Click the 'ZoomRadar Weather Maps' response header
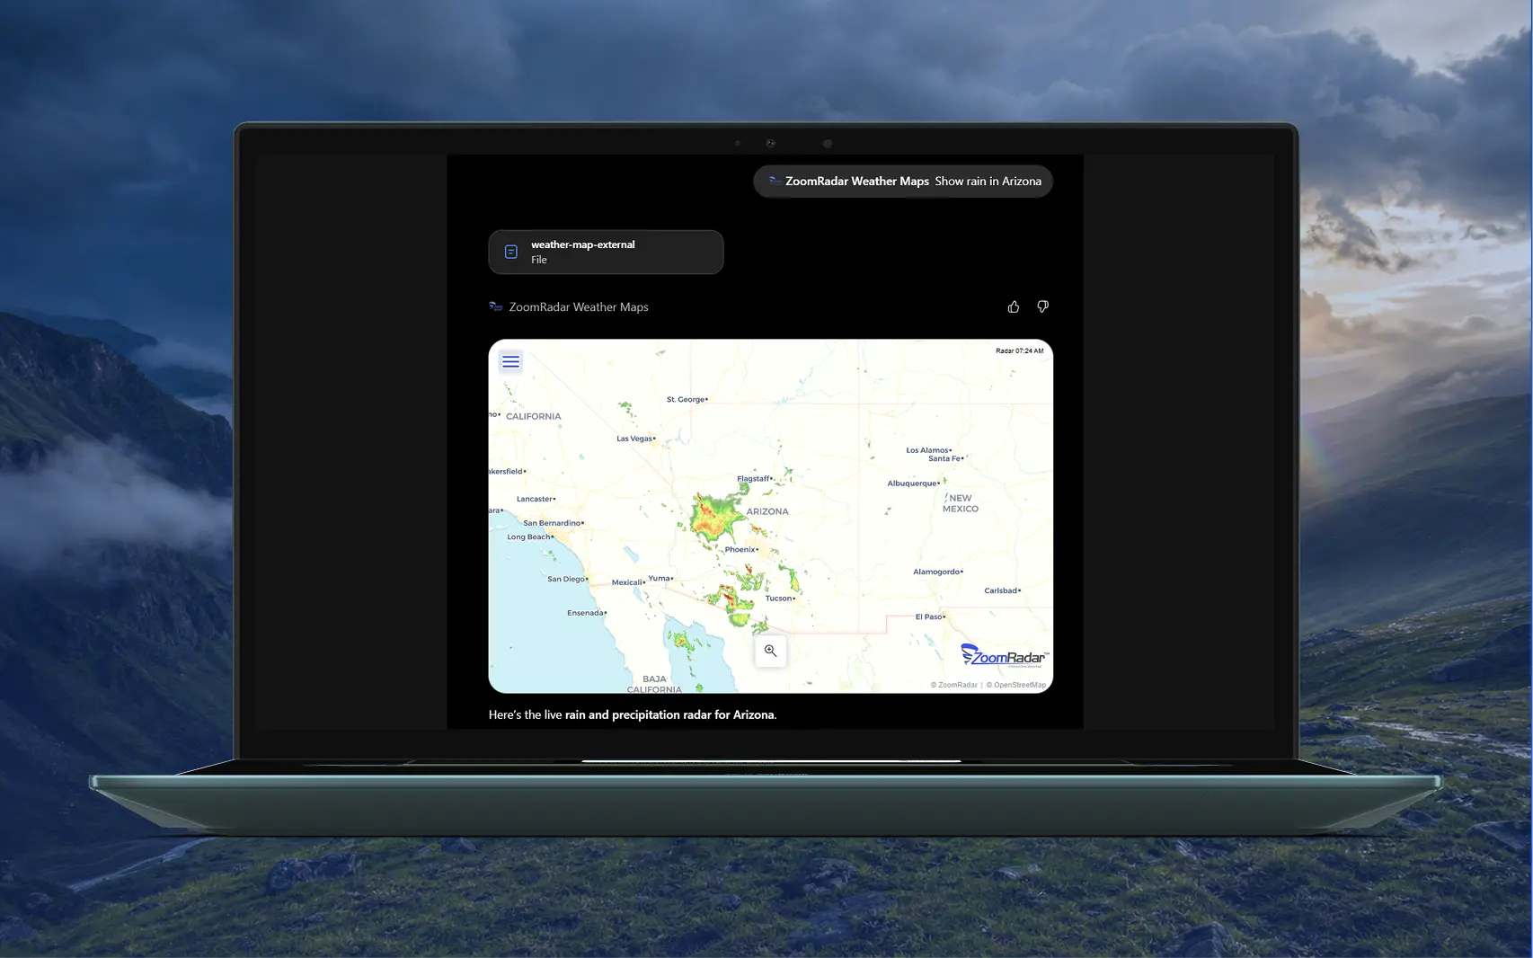The width and height of the screenshot is (1533, 958). tap(579, 306)
